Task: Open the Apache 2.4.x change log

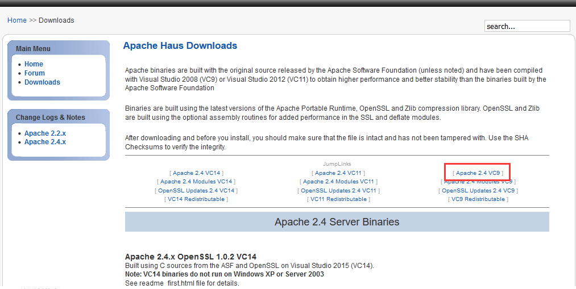Action: (x=45, y=142)
